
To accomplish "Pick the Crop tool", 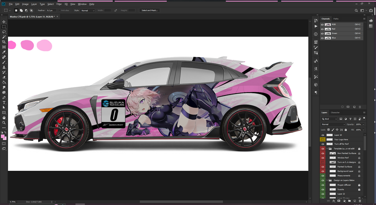I will [x=4, y=42].
